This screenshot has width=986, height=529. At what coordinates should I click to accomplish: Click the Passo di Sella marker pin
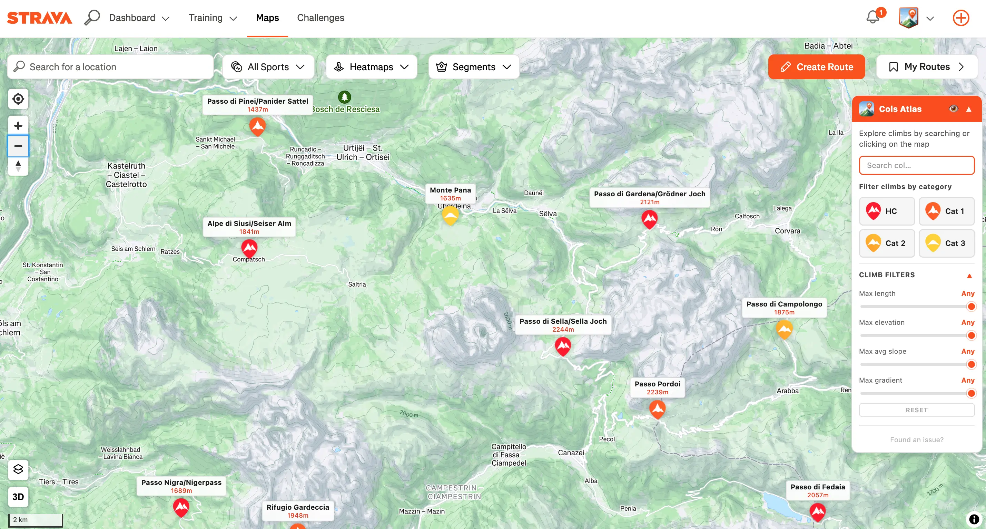click(x=563, y=347)
